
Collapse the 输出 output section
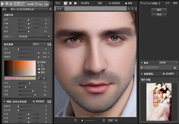coord(142,63)
